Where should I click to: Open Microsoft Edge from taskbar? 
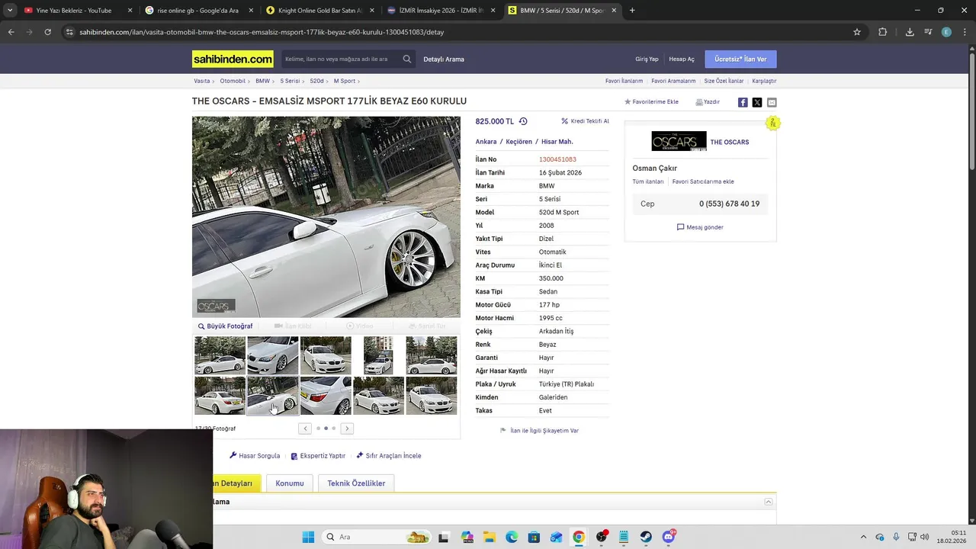pyautogui.click(x=511, y=537)
